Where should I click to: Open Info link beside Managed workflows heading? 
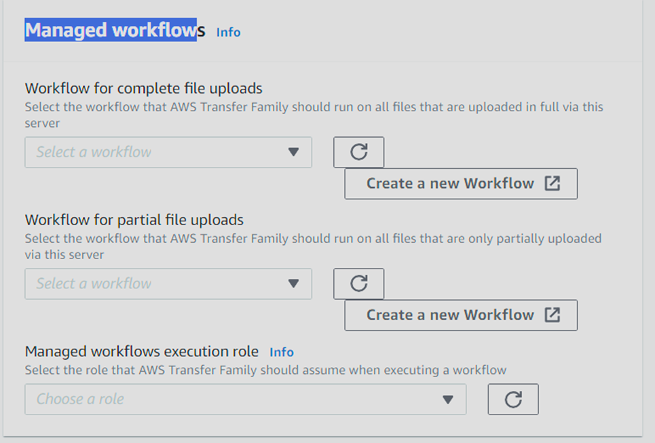(x=228, y=32)
